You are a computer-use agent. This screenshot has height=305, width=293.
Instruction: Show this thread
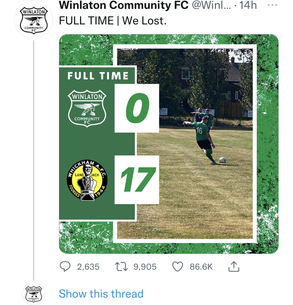[x=101, y=294]
